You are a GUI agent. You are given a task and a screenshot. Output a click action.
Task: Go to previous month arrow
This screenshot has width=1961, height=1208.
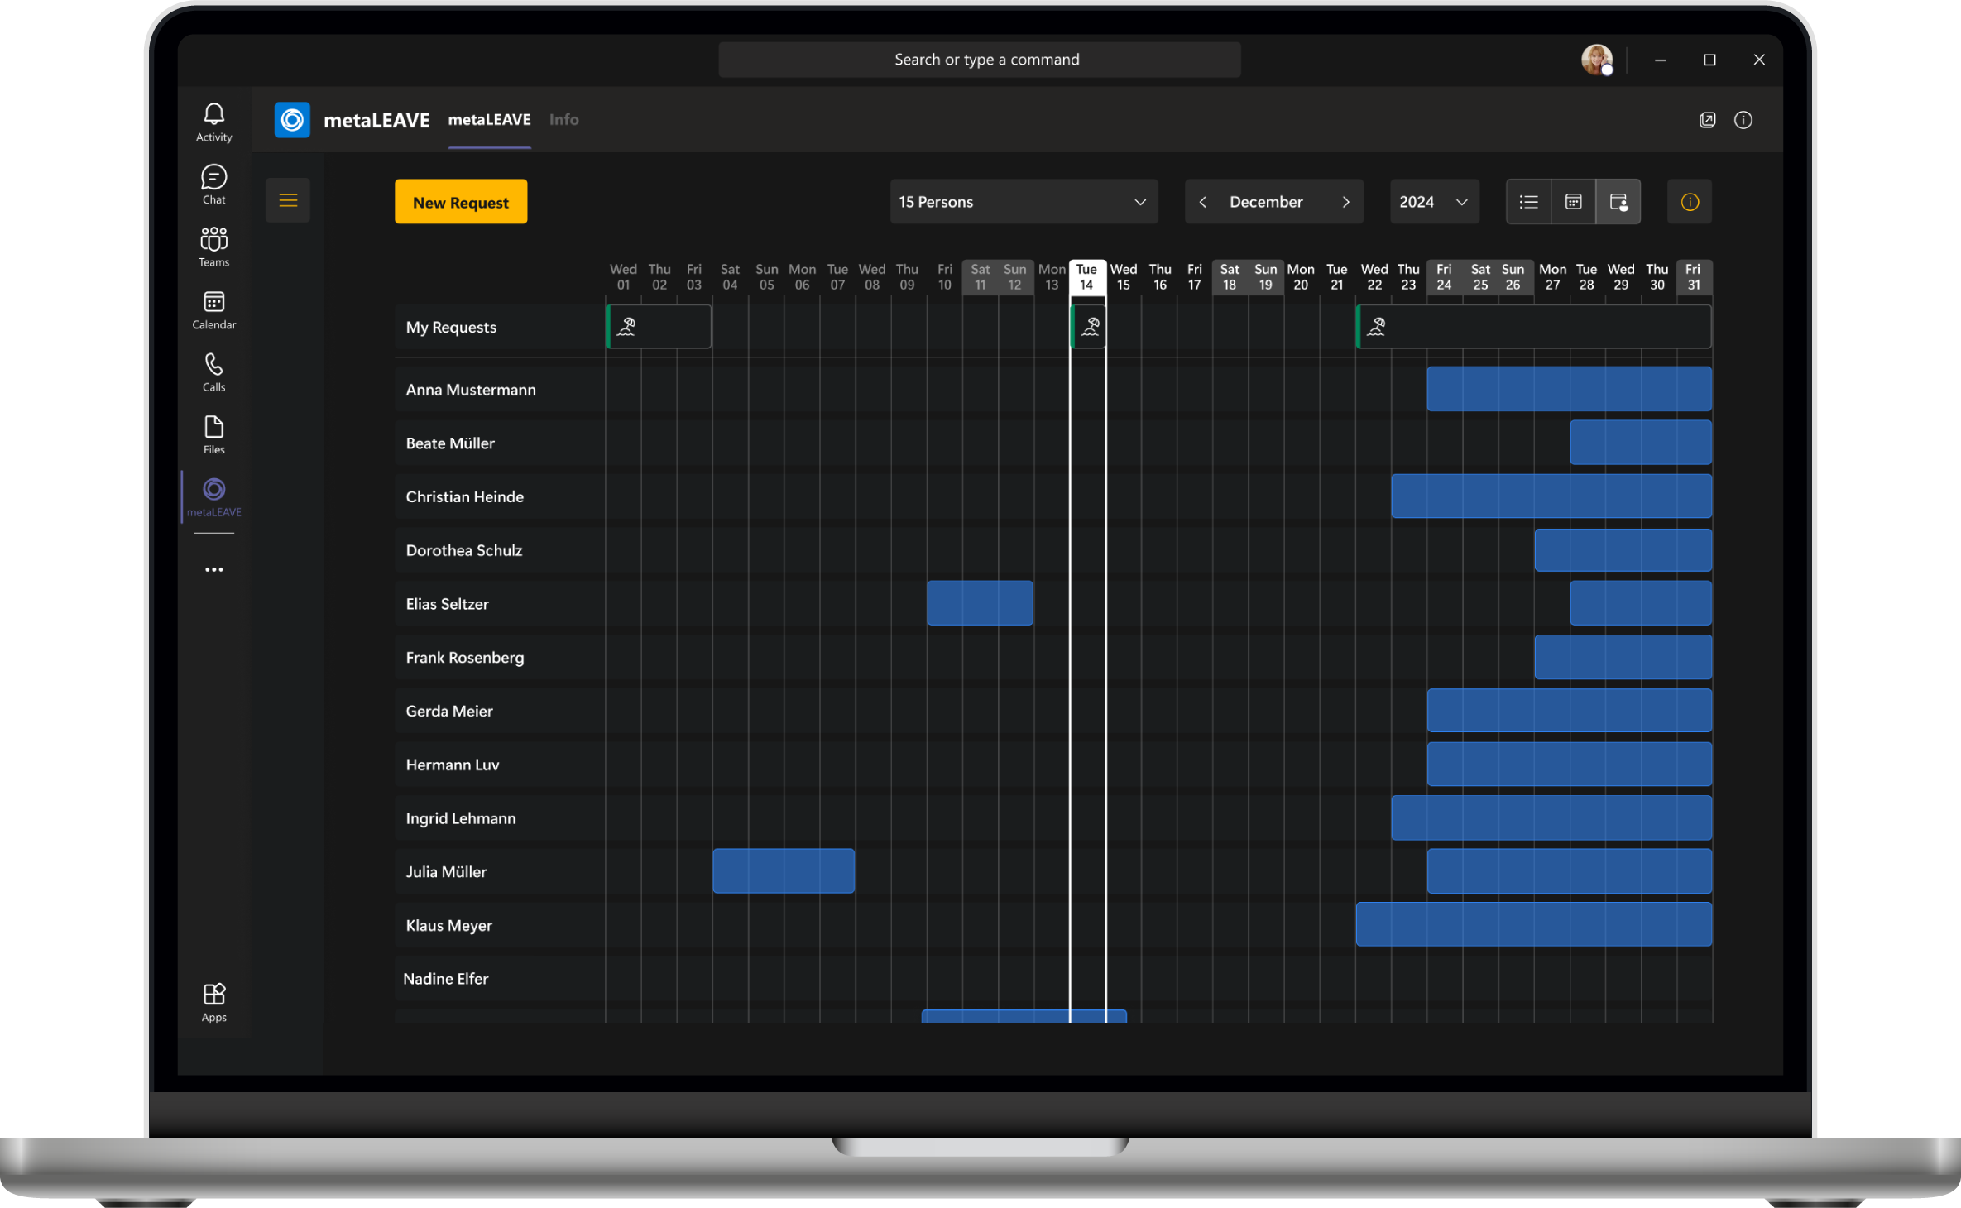(1202, 202)
